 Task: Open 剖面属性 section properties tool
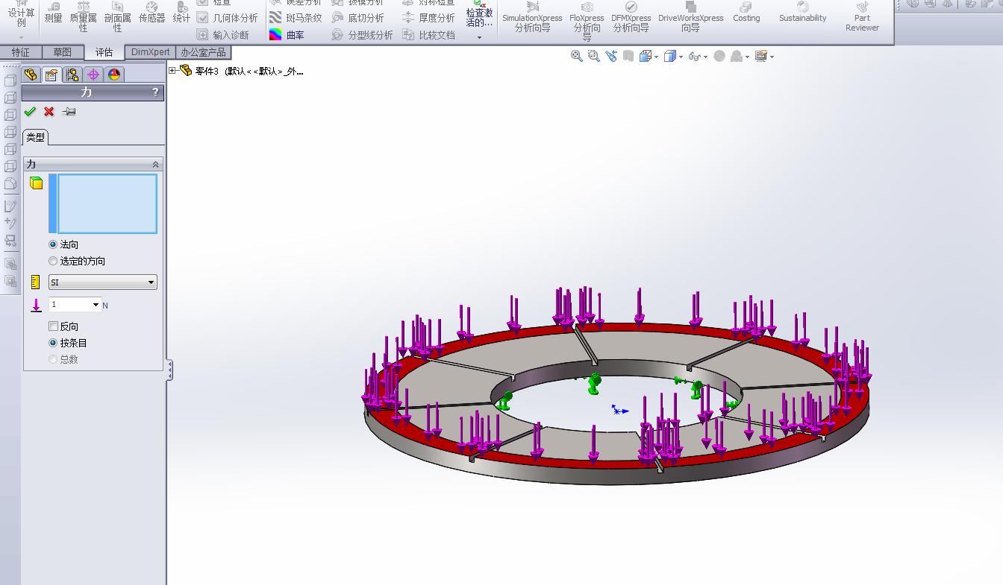(x=117, y=18)
